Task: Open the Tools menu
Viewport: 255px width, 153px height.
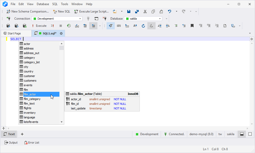Action: 65,4
